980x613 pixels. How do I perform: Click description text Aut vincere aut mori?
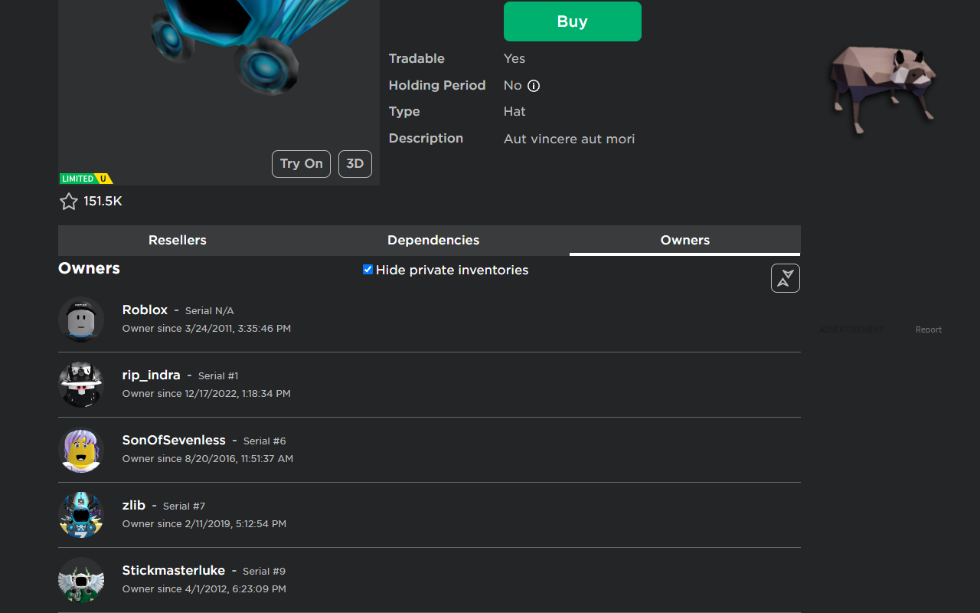coord(569,139)
